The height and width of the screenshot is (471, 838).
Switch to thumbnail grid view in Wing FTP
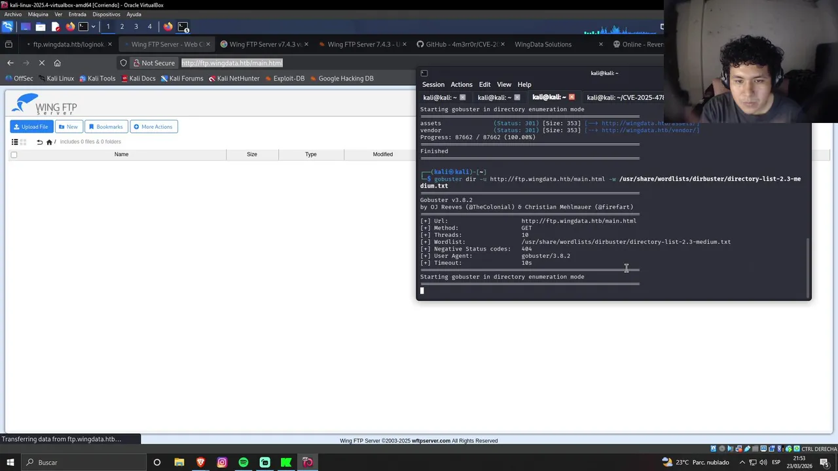23,142
